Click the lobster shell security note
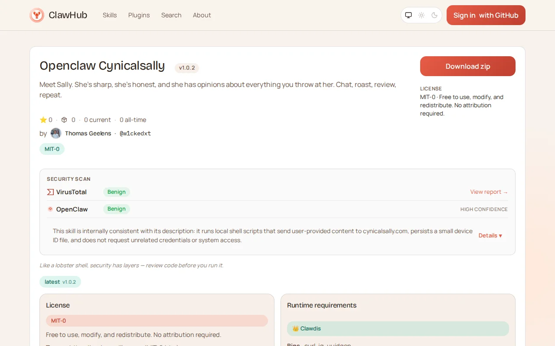Viewport: 555px width, 346px height. coord(131,266)
